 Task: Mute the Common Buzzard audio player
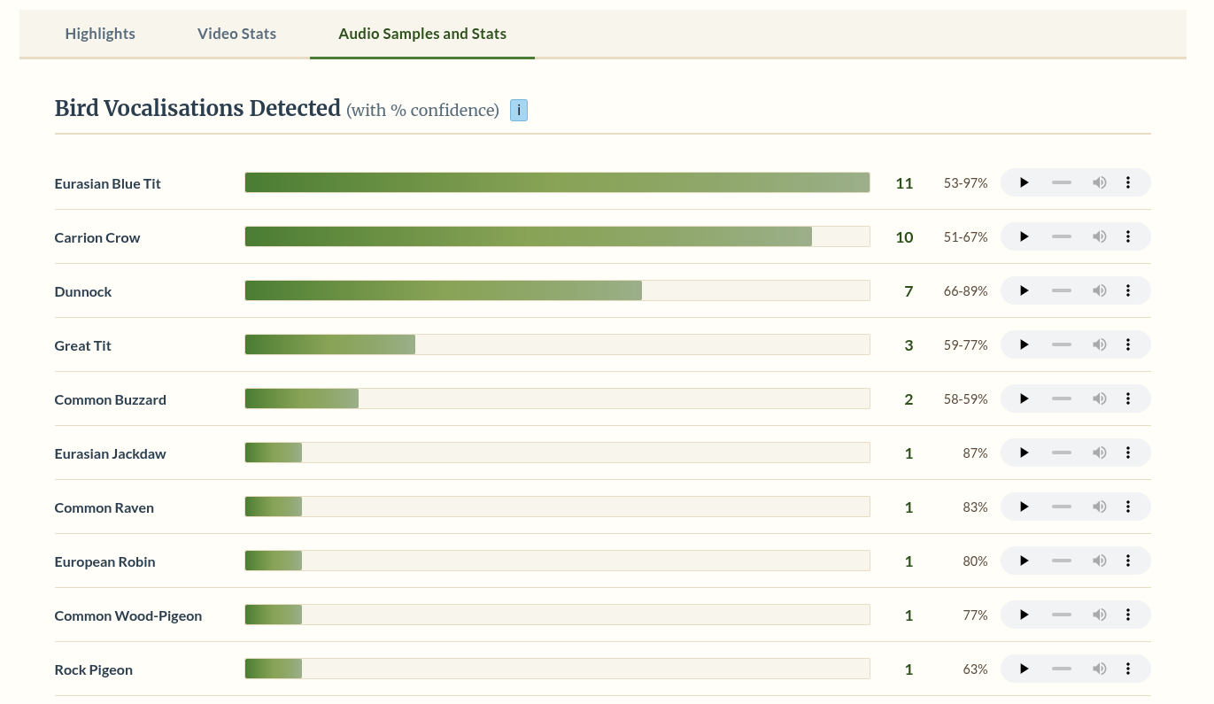point(1100,398)
